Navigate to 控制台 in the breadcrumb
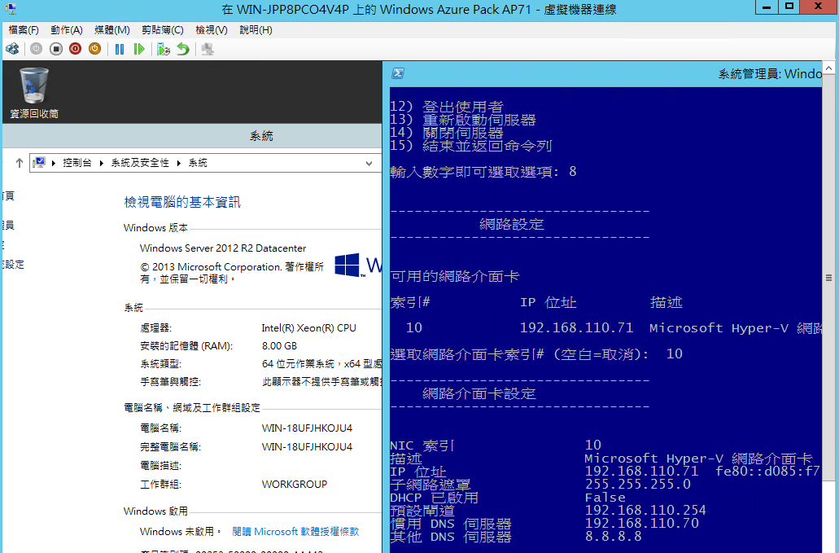This screenshot has height=553, width=839. 77,163
